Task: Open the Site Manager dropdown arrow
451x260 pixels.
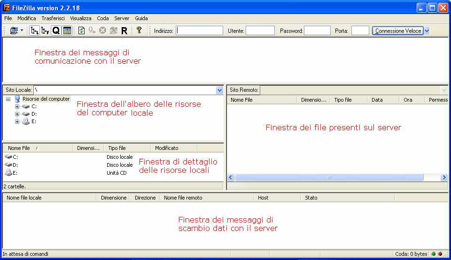Action: (x=22, y=30)
